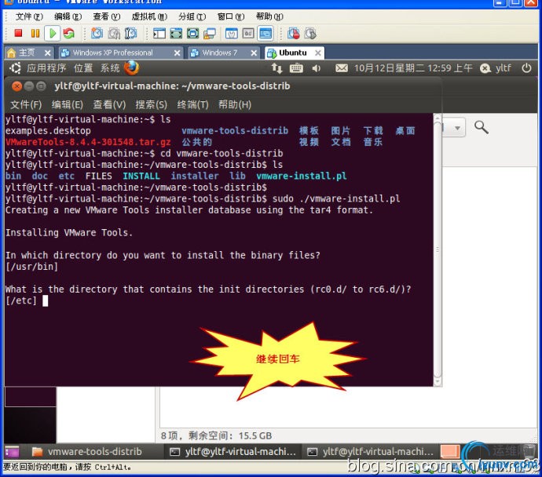The image size is (542, 477).
Task: Click the Unity mode toolbar icon
Action: (210, 34)
